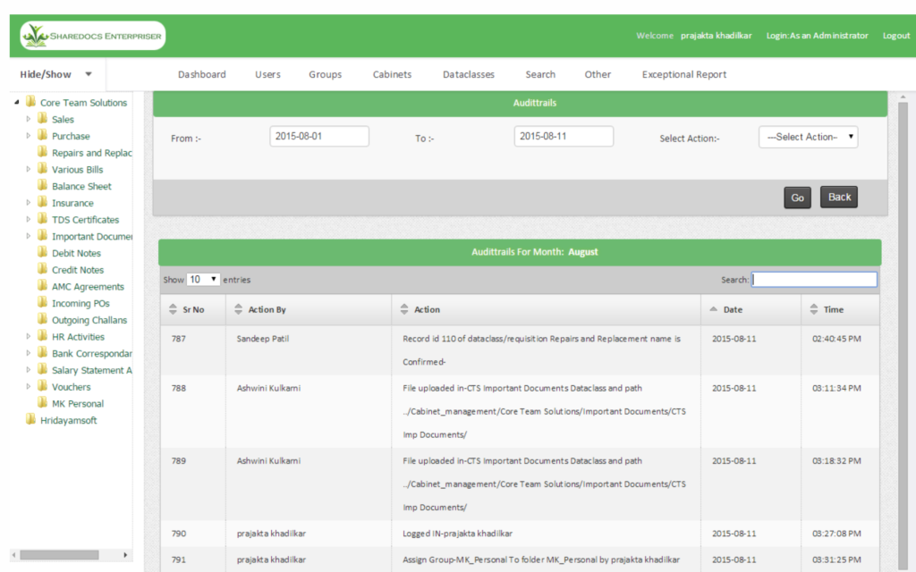Click the Bank Correspondance folder icon
The height and width of the screenshot is (572, 916).
(43, 352)
